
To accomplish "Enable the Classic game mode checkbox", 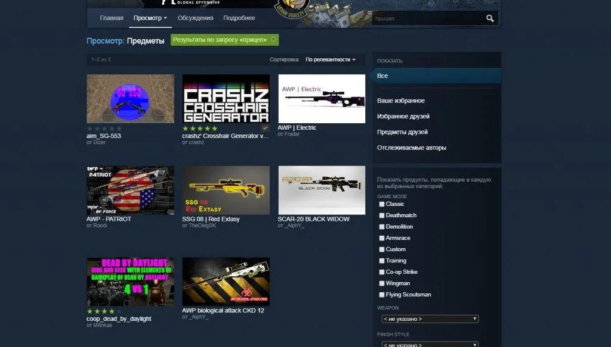I will click(x=382, y=204).
